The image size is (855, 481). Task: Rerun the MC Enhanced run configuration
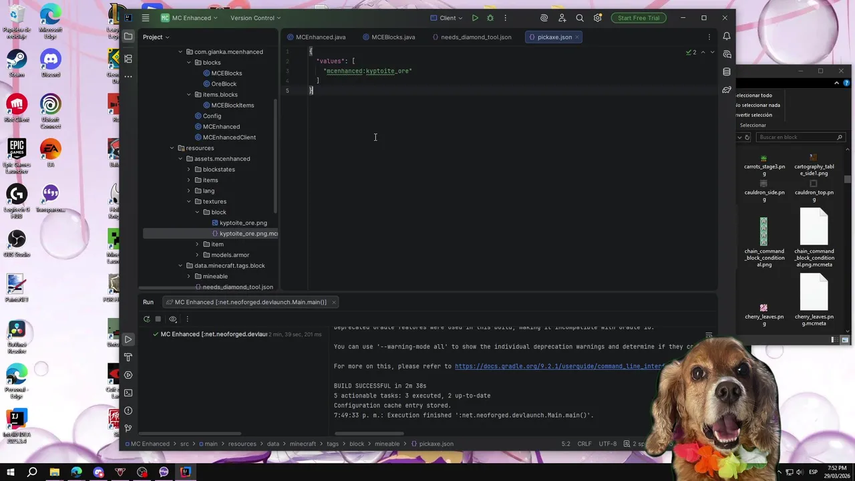[146, 319]
